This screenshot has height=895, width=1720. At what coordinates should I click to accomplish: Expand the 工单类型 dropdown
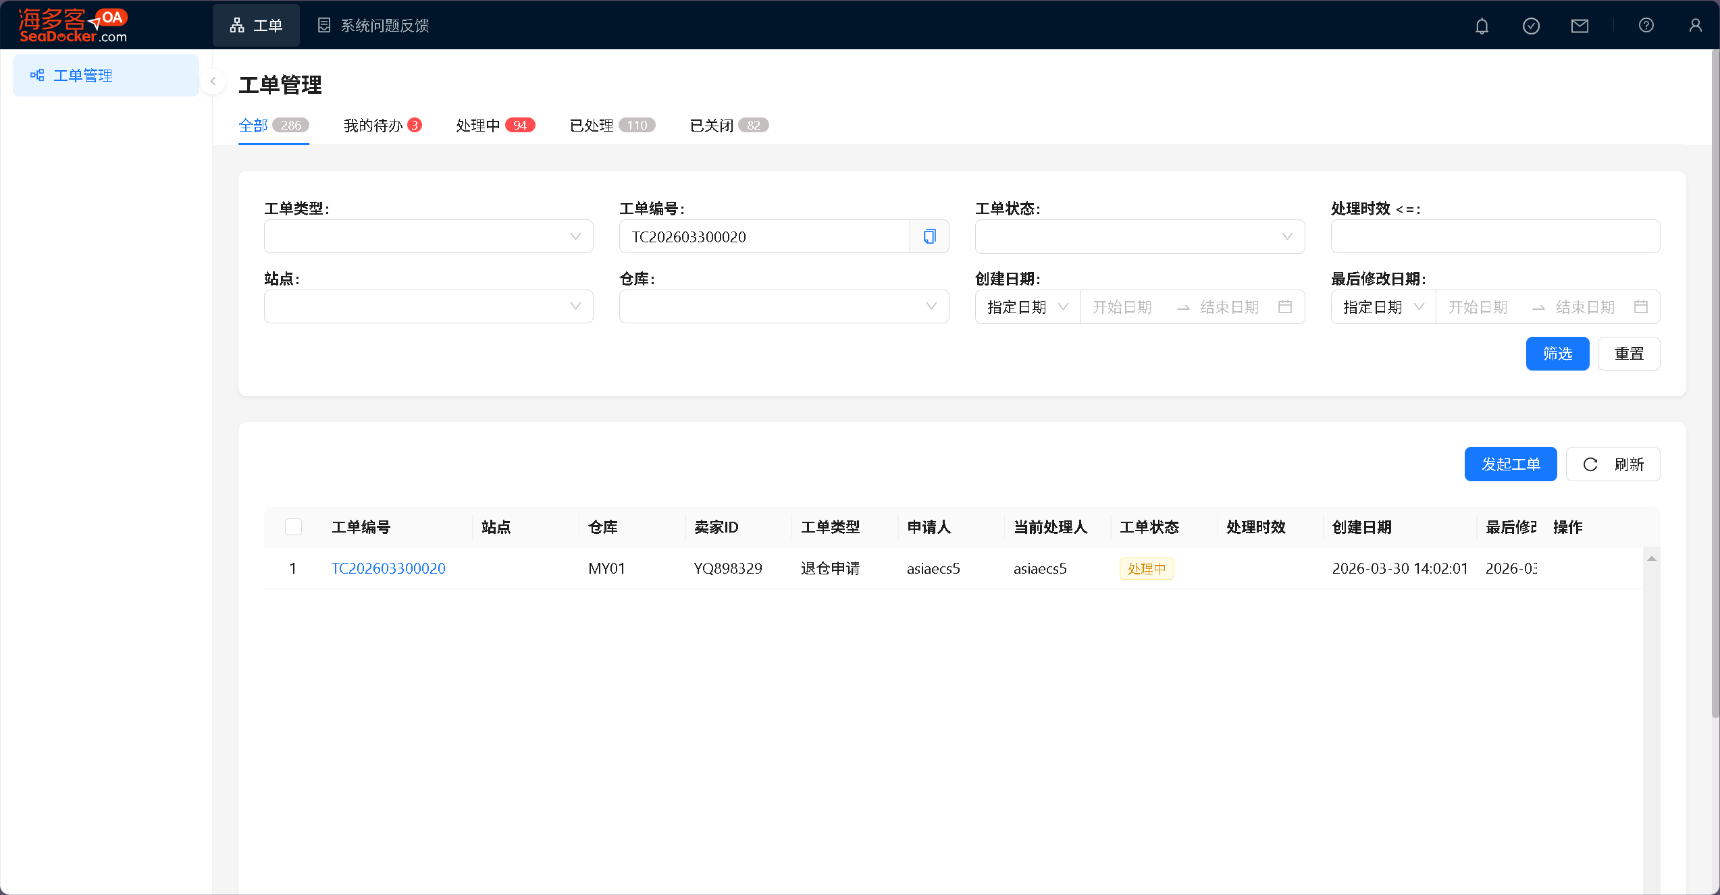point(428,236)
